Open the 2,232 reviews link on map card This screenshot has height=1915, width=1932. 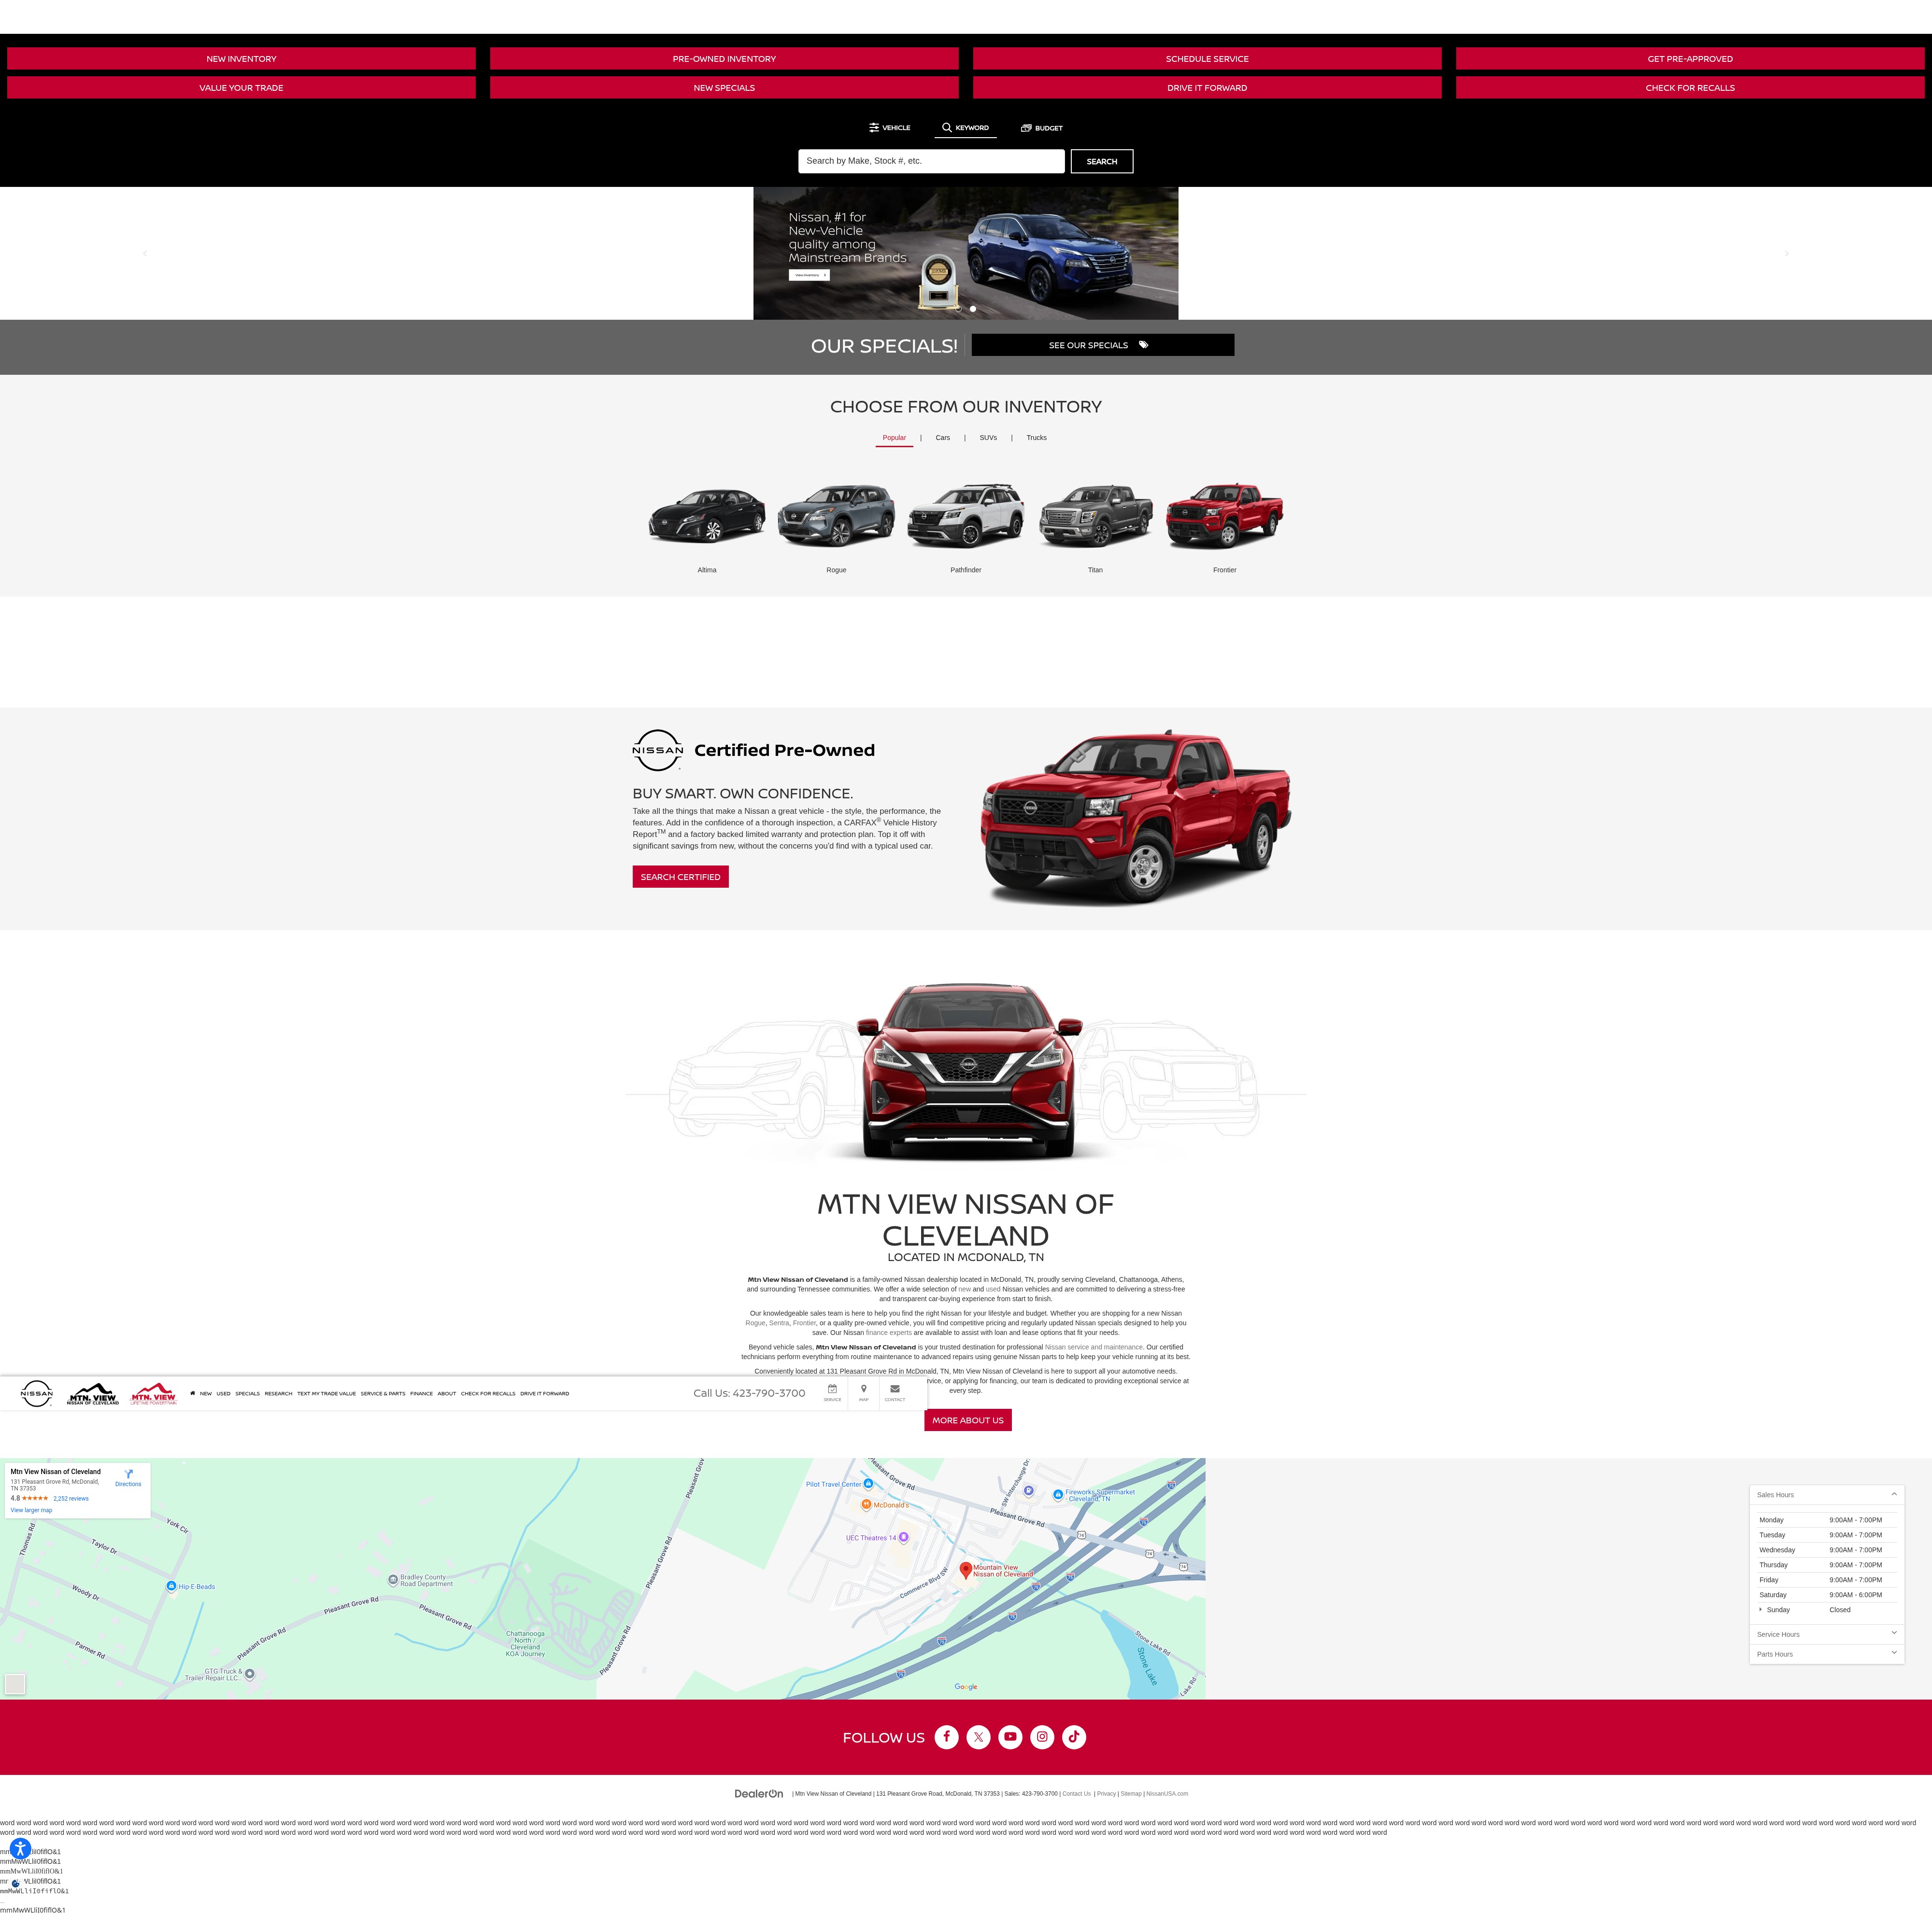tap(71, 1498)
